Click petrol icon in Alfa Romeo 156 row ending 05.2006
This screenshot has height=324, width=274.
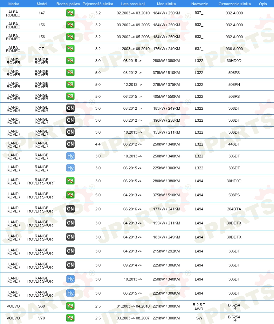pyautogui.click(x=70, y=37)
